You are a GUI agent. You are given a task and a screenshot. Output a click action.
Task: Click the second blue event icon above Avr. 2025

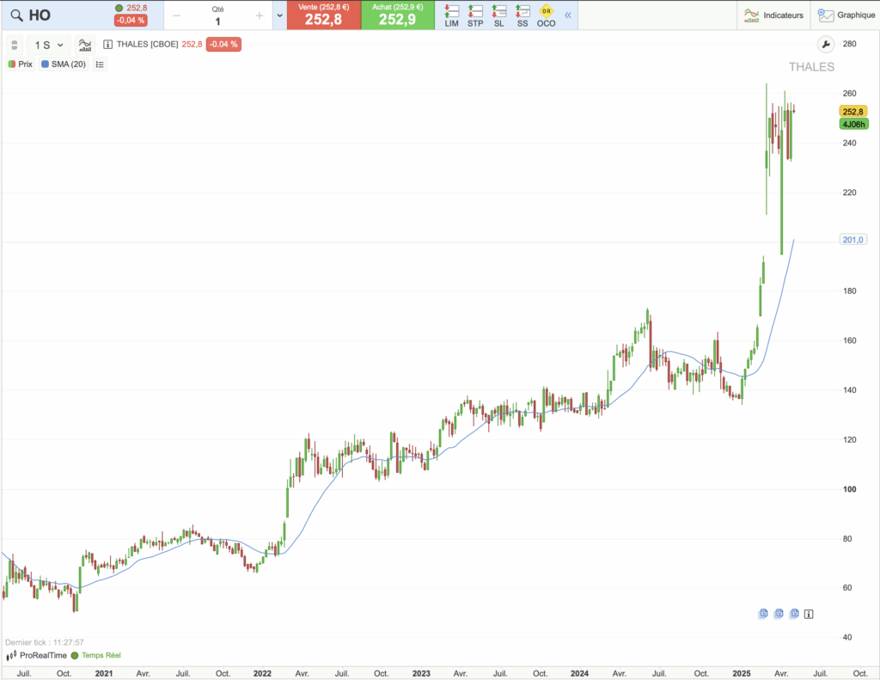tap(779, 614)
